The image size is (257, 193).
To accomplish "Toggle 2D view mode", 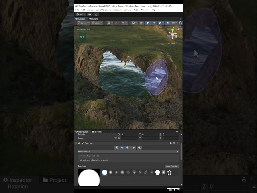I will [141, 23].
